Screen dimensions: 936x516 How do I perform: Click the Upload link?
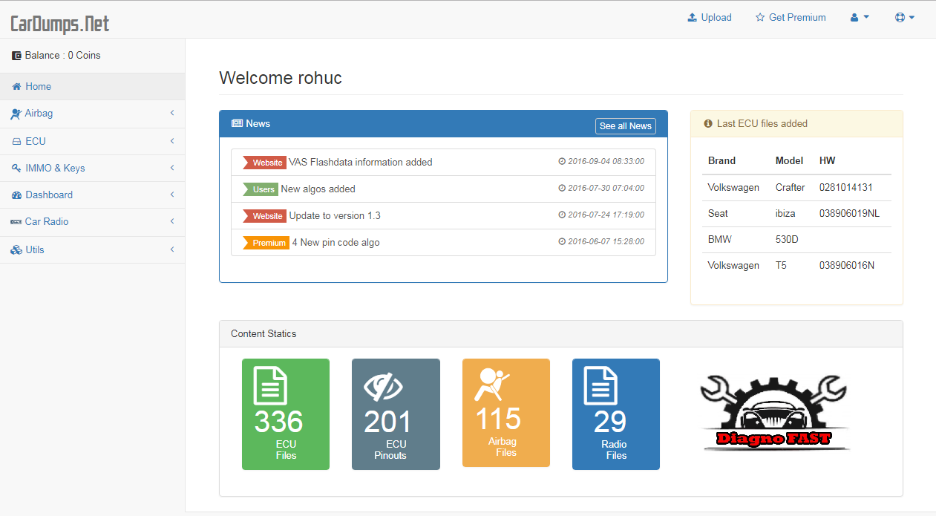click(x=710, y=17)
